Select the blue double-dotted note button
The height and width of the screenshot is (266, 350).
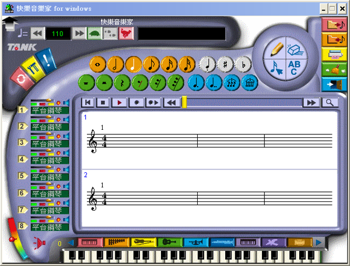214,83
